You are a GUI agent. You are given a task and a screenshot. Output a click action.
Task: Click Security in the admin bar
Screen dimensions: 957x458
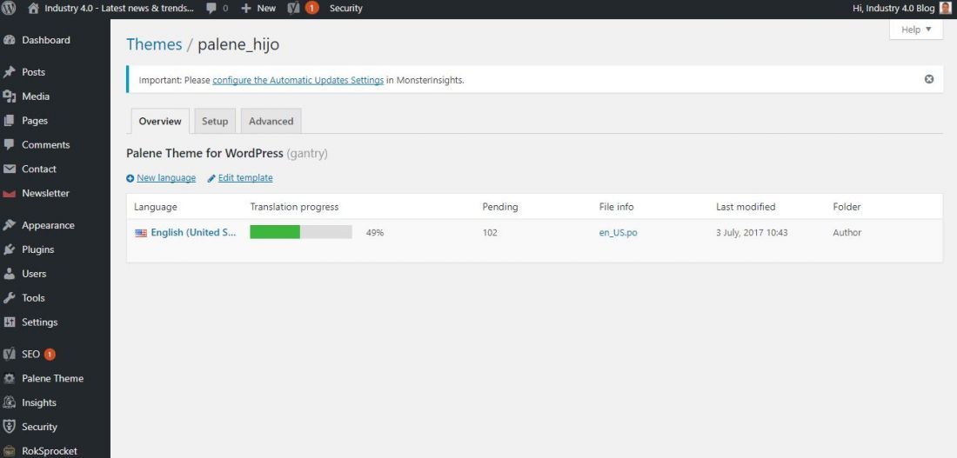pyautogui.click(x=346, y=9)
